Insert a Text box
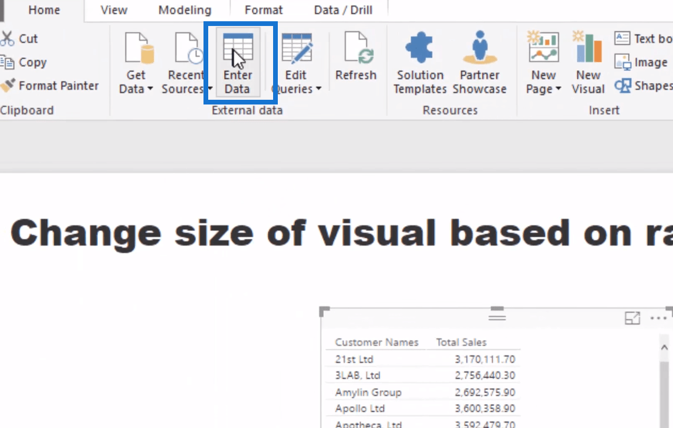Image resolution: width=673 pixels, height=428 pixels. [x=643, y=39]
